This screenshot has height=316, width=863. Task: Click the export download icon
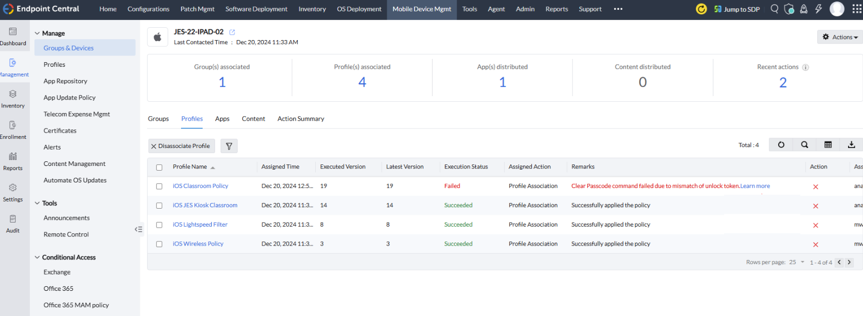click(x=851, y=145)
